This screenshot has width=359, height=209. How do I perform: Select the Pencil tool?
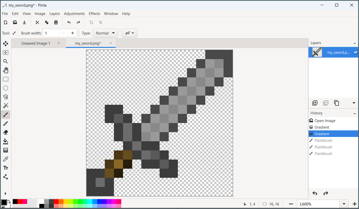click(6, 124)
